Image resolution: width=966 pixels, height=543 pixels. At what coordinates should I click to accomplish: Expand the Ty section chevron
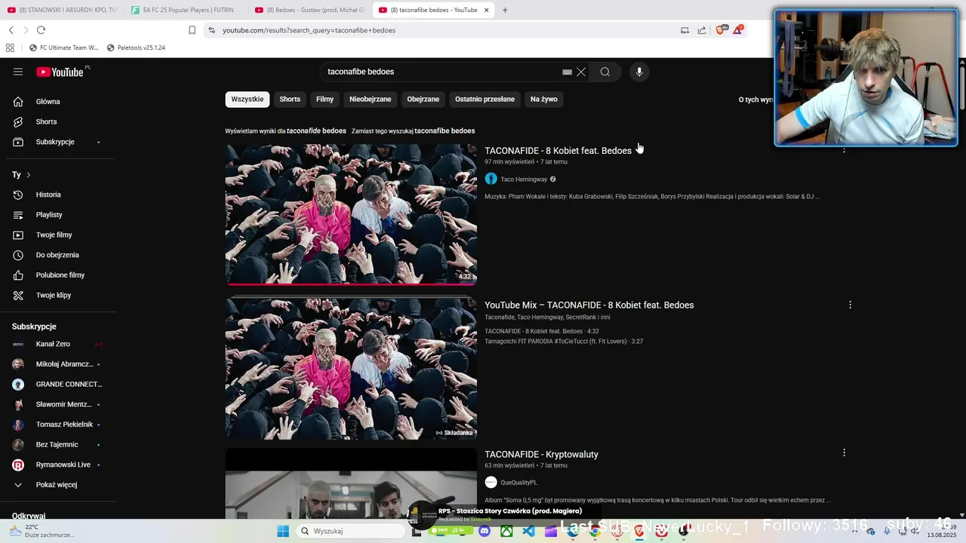[29, 175]
